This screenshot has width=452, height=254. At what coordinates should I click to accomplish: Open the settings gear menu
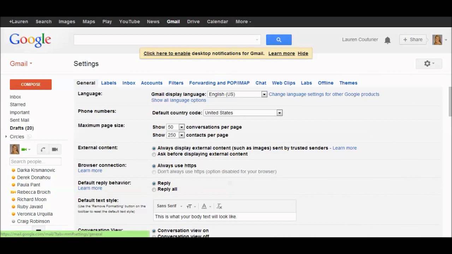pos(429,64)
